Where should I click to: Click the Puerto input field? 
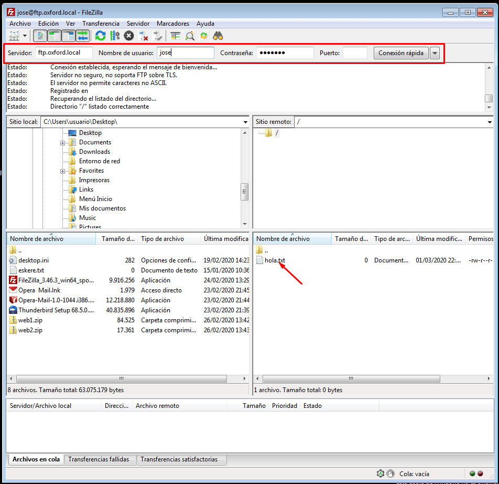pyautogui.click(x=355, y=53)
